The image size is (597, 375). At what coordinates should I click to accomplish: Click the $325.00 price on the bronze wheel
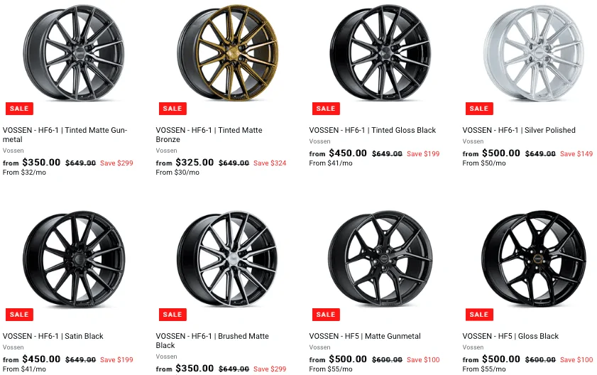(197, 163)
